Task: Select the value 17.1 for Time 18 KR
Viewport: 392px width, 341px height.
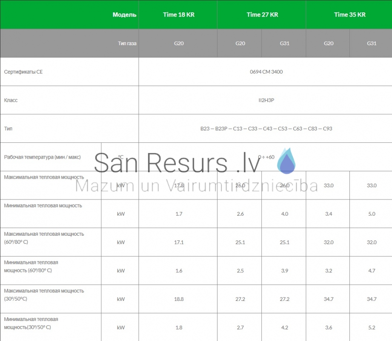Action: [179, 242]
